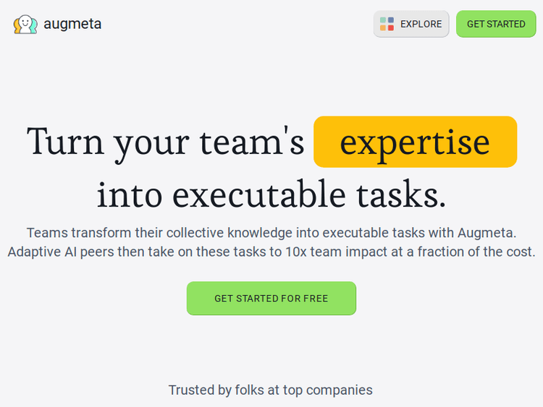Click the word Teams starting the description
This screenshot has height=407, width=543.
coord(47,233)
